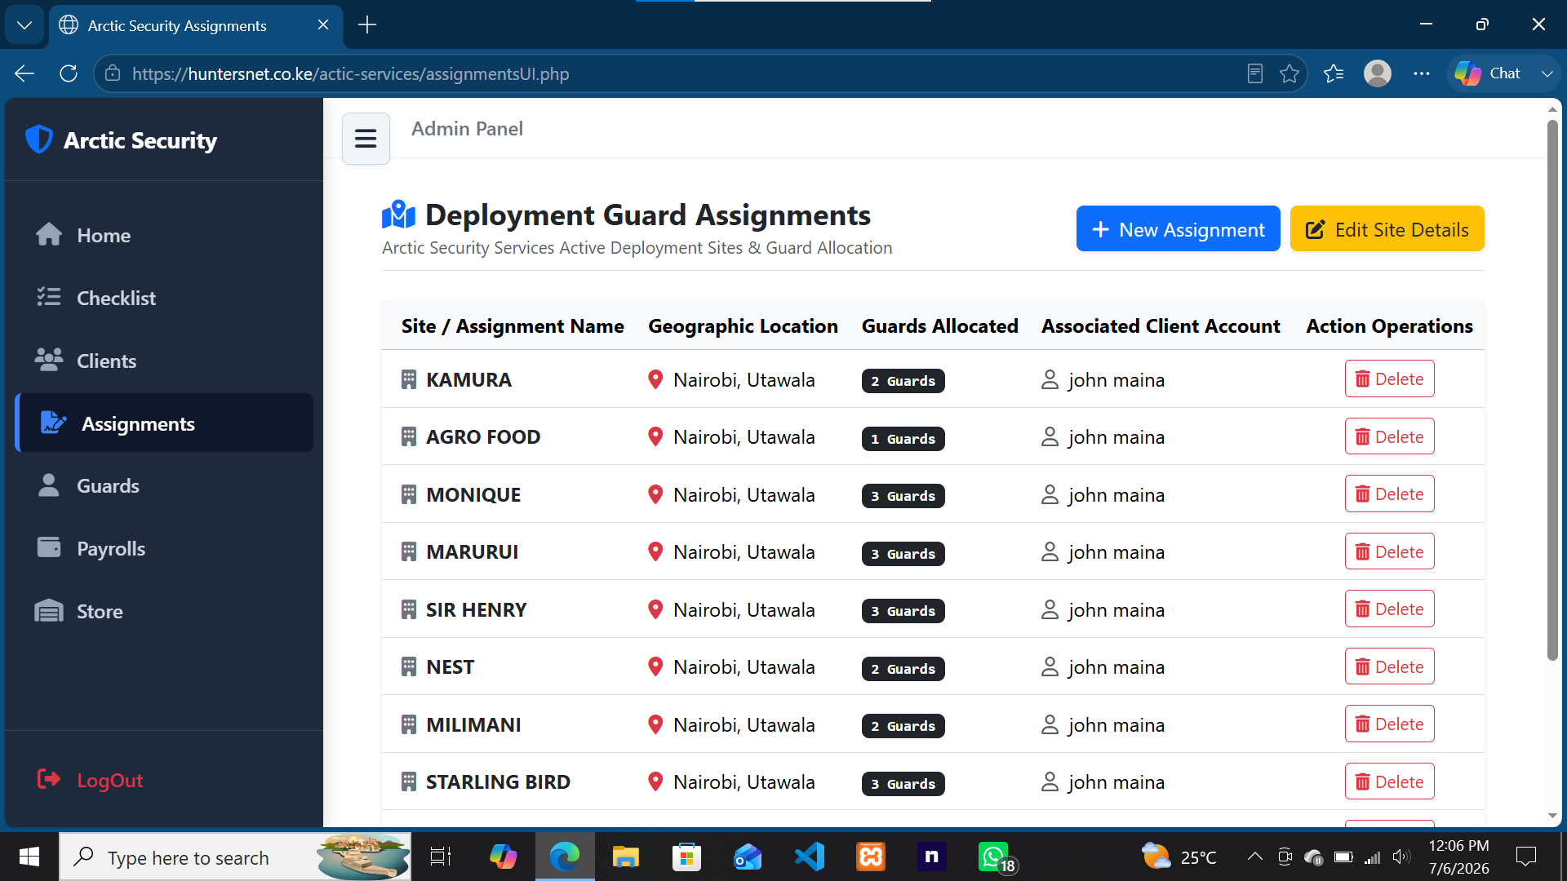The height and width of the screenshot is (881, 1567).
Task: Refresh the browser page
Action: click(x=69, y=73)
